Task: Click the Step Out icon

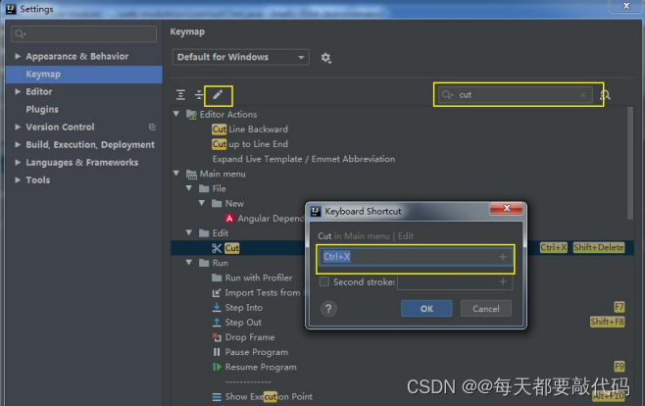Action: point(217,322)
